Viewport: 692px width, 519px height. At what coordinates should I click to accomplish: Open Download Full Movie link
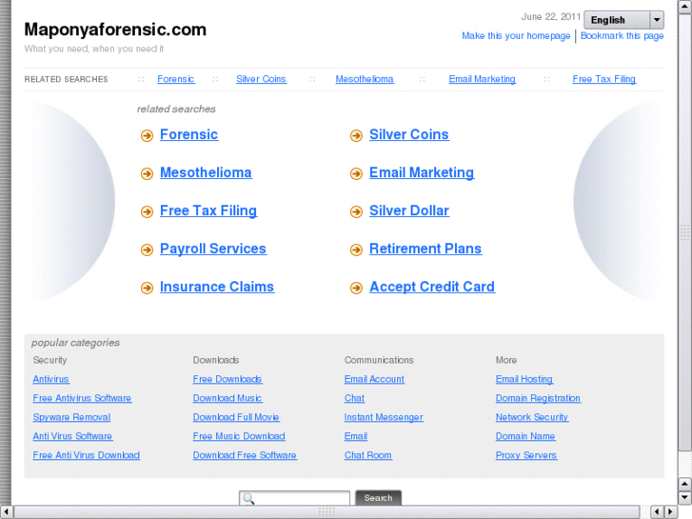(236, 417)
